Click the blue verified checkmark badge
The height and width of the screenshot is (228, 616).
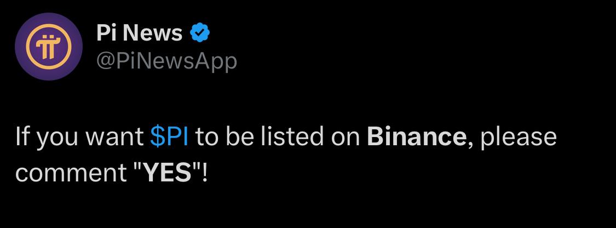[200, 33]
